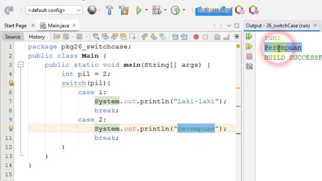Open the default config combo box
The height and width of the screenshot is (181, 322).
(x=54, y=10)
